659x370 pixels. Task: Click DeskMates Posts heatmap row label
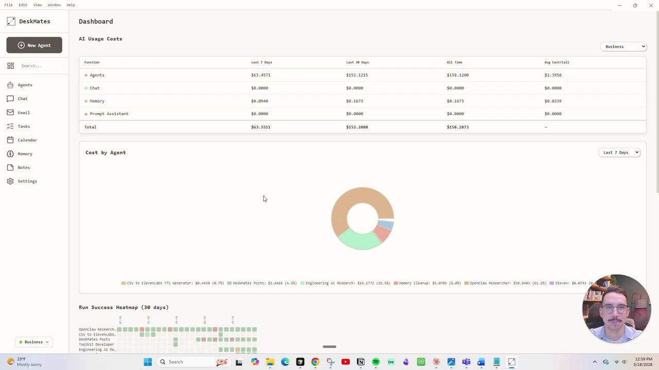[94, 339]
